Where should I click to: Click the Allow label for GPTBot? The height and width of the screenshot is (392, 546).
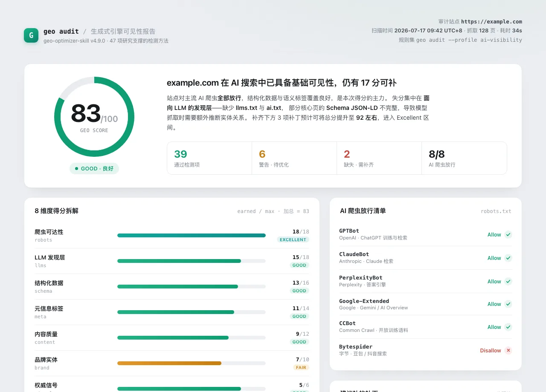(x=494, y=234)
